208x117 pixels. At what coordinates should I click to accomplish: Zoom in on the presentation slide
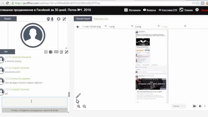click(79, 106)
